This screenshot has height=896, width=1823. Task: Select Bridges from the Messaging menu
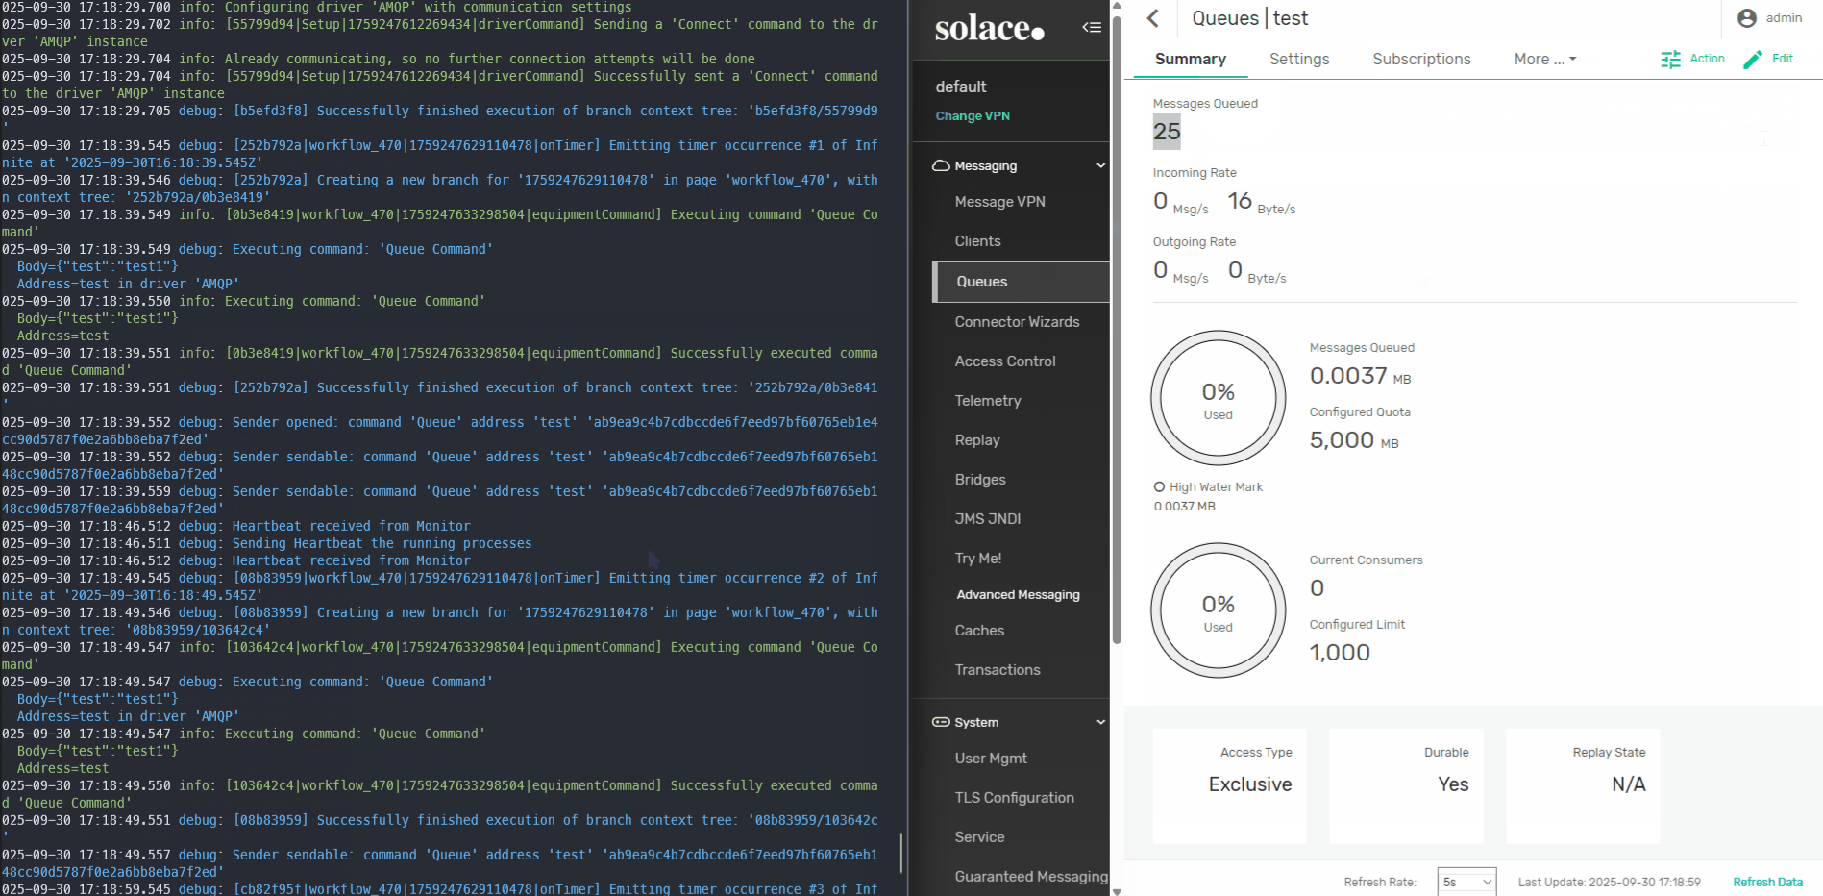[980, 479]
